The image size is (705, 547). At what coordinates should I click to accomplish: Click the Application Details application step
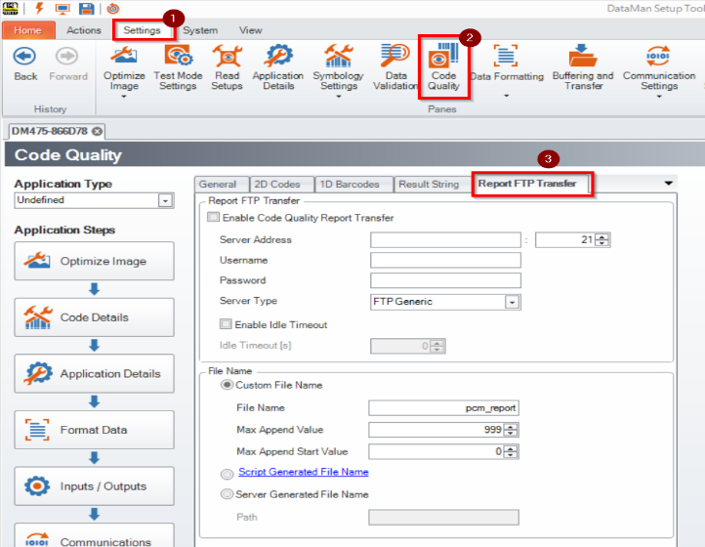tap(94, 373)
